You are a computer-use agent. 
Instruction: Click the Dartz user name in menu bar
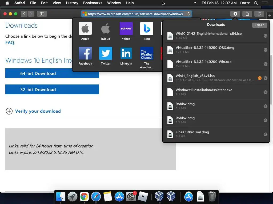click(245, 3)
